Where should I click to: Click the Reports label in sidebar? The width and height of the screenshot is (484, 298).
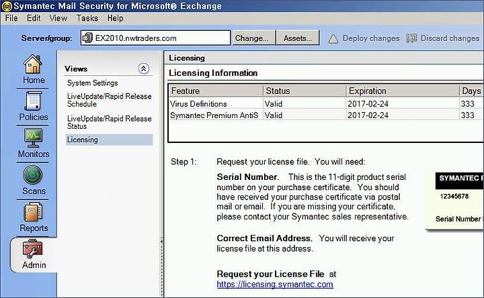[x=34, y=228]
